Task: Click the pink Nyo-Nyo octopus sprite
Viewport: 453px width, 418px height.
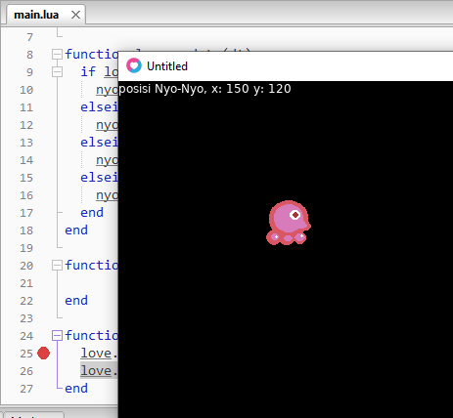Action: coord(289,223)
